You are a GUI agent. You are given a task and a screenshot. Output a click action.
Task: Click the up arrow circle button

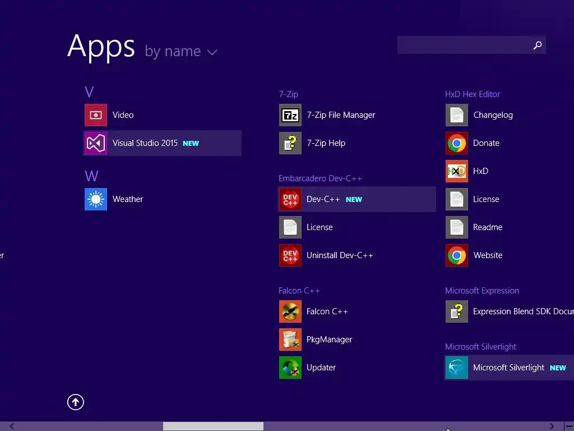76,402
